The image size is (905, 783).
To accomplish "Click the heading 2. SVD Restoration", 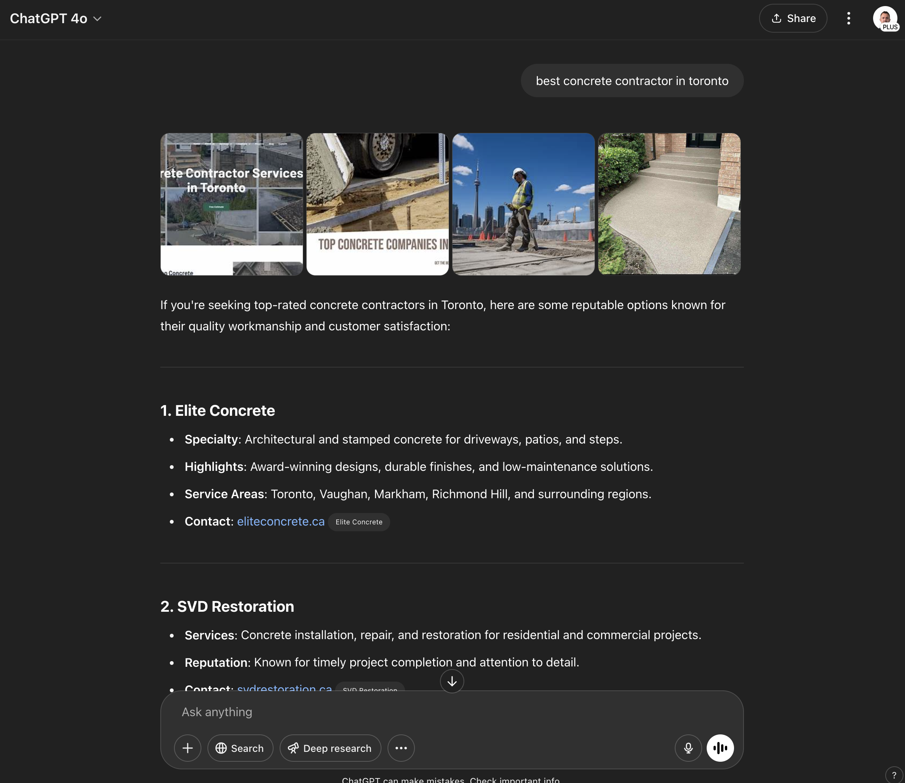I will click(227, 606).
